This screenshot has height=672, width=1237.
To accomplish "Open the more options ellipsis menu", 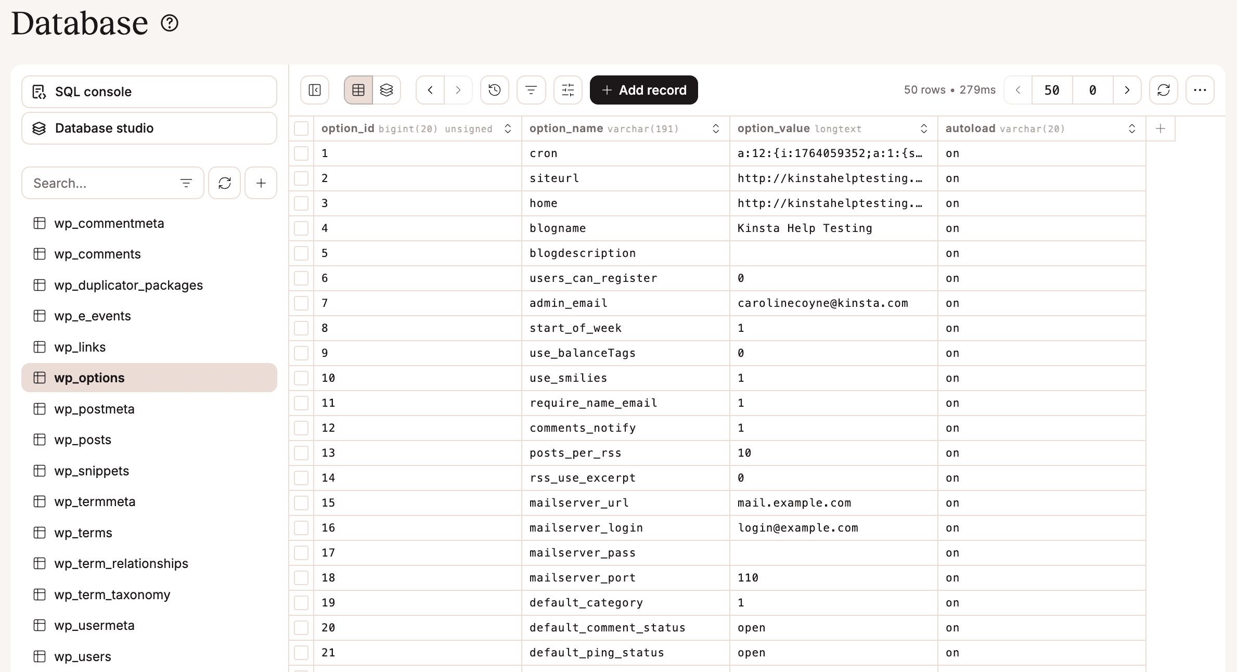I will [x=1200, y=89].
